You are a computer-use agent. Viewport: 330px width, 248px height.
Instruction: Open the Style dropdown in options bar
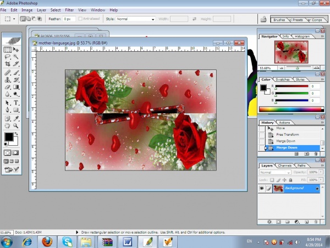click(135, 19)
